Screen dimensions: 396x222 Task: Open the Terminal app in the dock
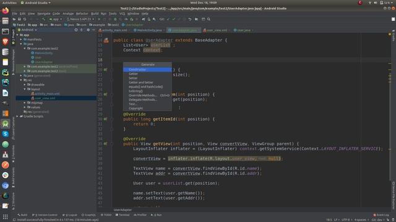click(x=6, y=31)
